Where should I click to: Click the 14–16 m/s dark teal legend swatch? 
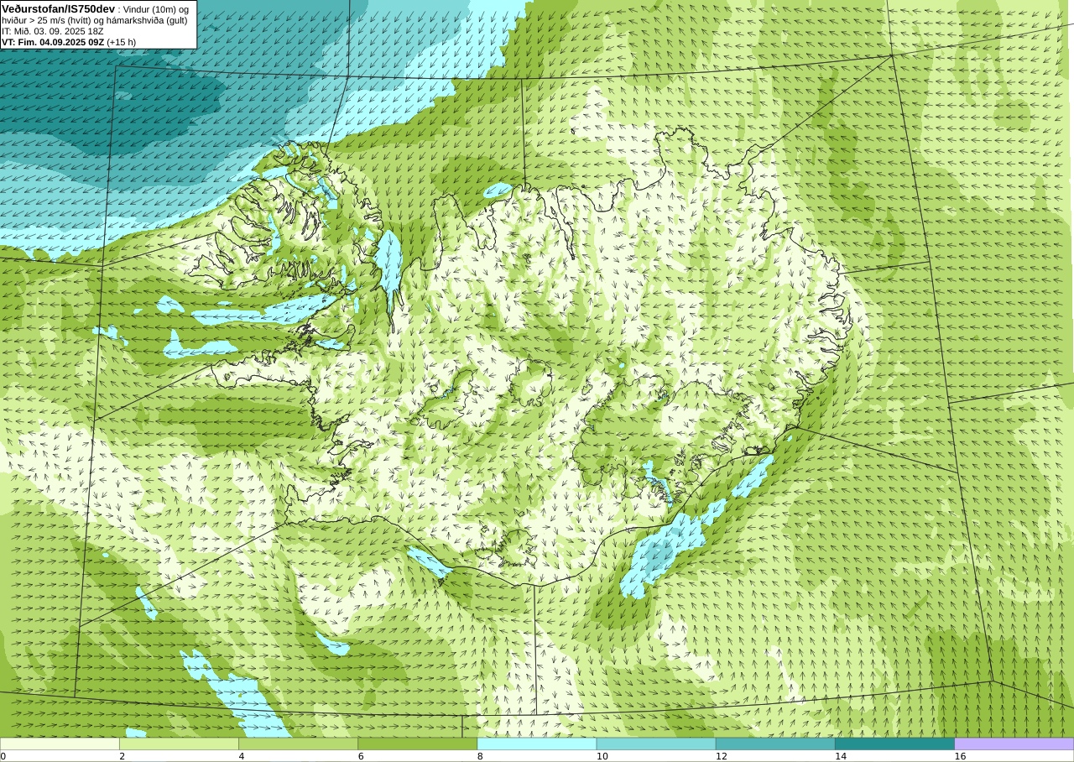894,744
